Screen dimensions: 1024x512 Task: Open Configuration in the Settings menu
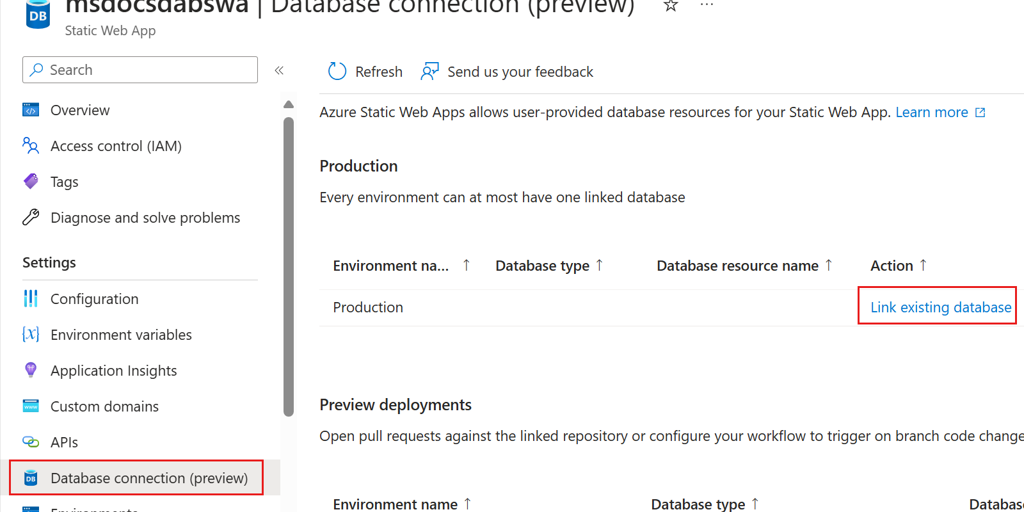[x=94, y=299]
